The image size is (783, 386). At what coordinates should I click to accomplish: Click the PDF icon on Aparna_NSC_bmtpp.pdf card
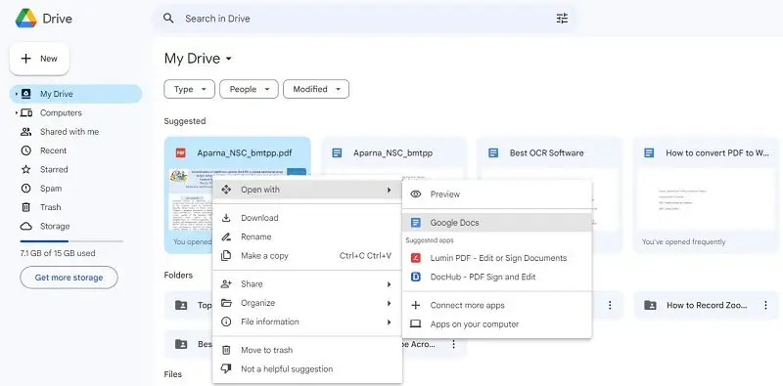point(181,153)
